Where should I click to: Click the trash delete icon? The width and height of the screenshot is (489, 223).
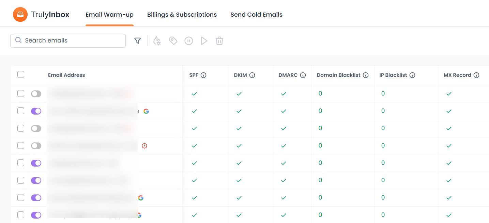[219, 41]
